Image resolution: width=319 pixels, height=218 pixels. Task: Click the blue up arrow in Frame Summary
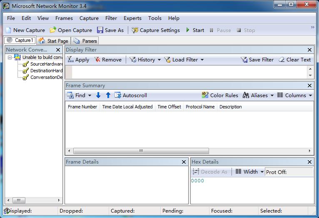(x=108, y=95)
